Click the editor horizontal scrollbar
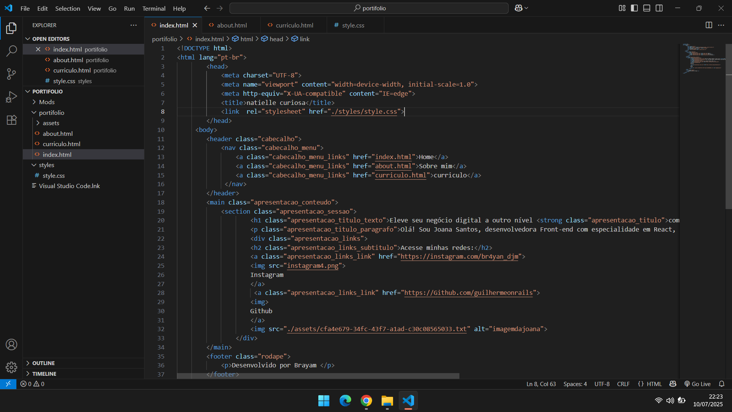 tap(318, 376)
